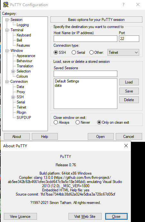Click the Load session button
Image resolution: width=145 pixels, height=222 pixels.
tap(129, 82)
